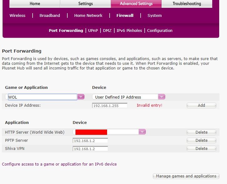Go to Wireless settings
227x184 pixels.
click(18, 15)
